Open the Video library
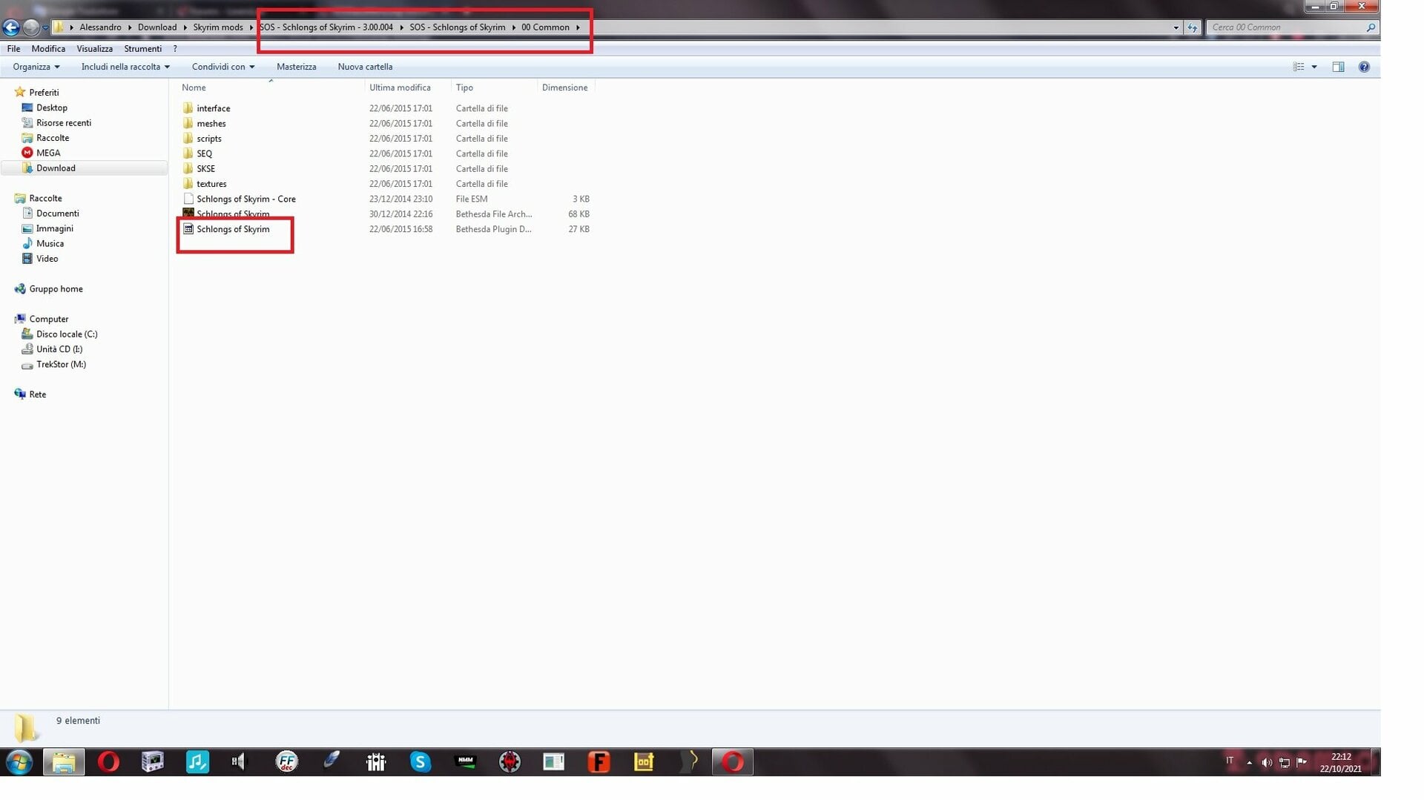Viewport: 1424px width, 800px height. click(x=47, y=259)
